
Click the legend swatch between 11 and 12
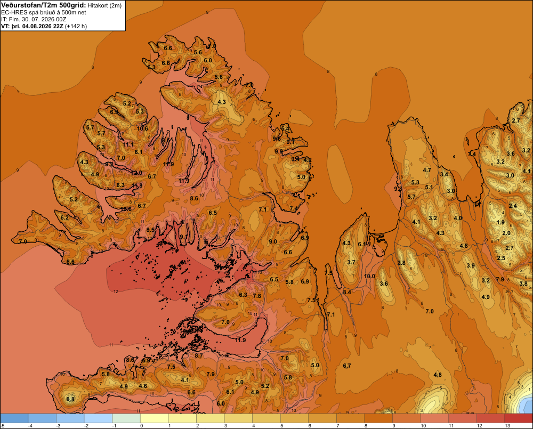463,418
